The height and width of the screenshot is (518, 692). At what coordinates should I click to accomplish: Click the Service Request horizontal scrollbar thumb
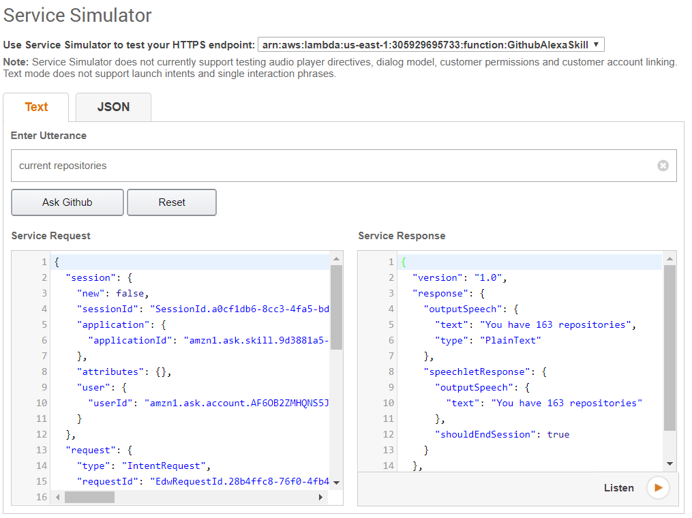(89, 498)
